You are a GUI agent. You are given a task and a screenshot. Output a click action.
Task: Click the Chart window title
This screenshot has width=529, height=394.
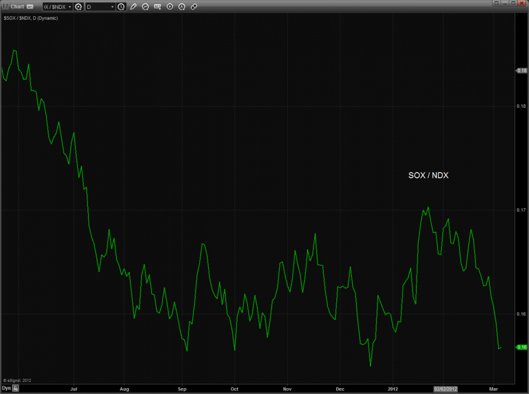coord(17,7)
